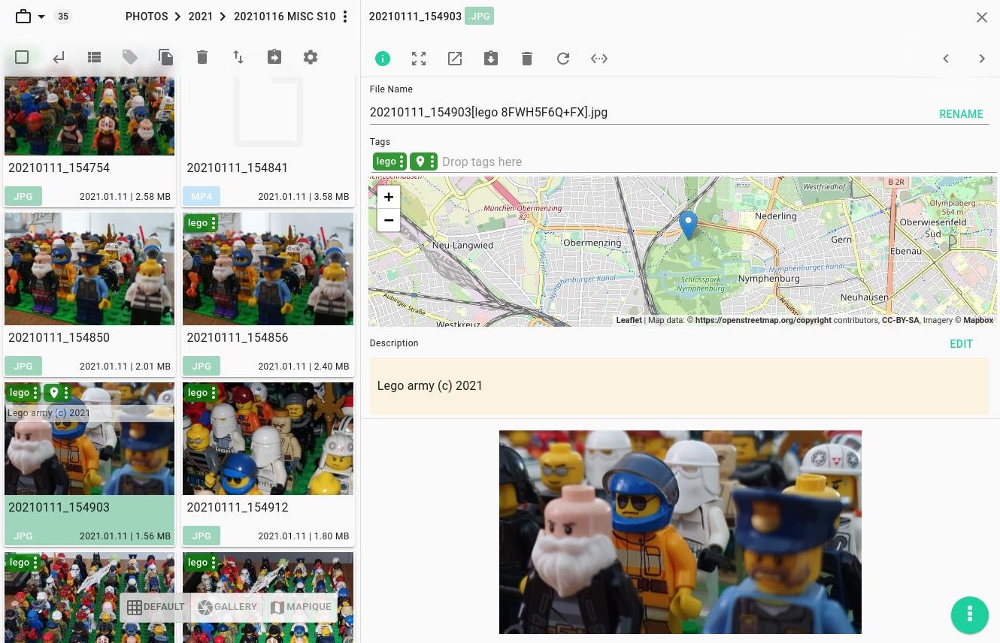Tick the select all files checkbox

[x=22, y=57]
